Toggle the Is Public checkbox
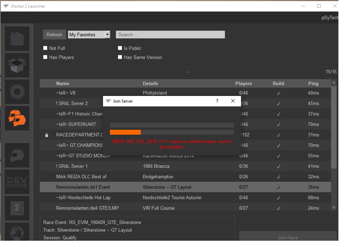 tap(120, 48)
